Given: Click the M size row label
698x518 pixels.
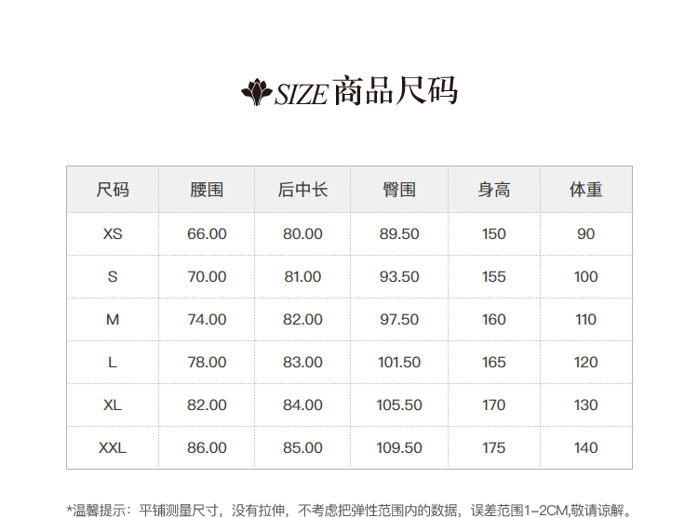Looking at the screenshot, I should (x=113, y=319).
